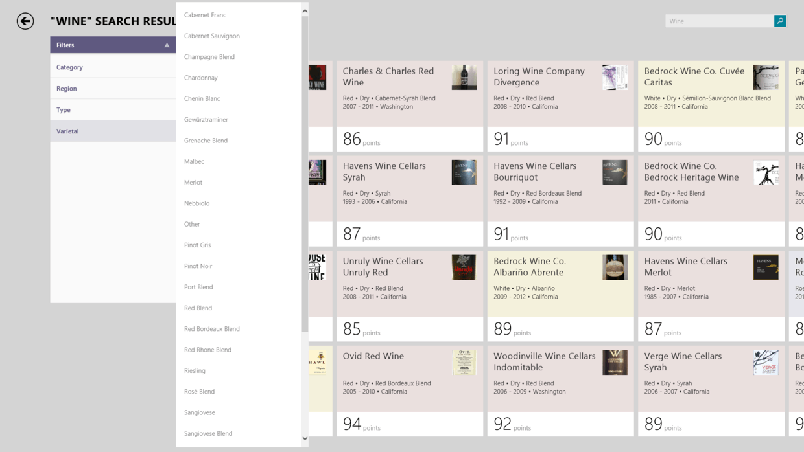804x452 pixels.
Task: Open the Unruly Wine Cellars Unruly Red title
Action: tap(383, 267)
